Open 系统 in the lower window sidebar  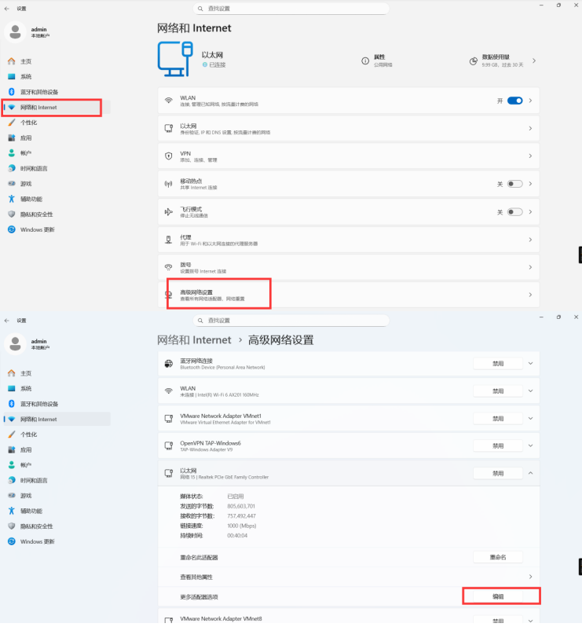[x=57, y=388]
